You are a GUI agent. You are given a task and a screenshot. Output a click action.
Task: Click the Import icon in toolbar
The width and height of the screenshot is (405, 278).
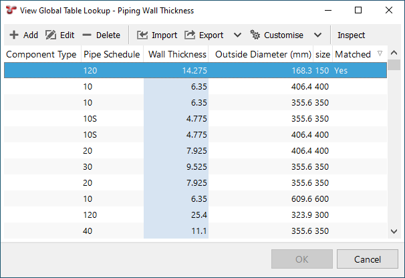click(142, 35)
